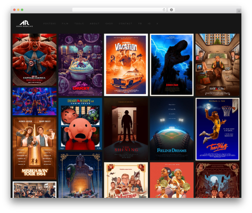This screenshot has width=252, height=213.
Task: Click the Adam Rabalais AR logo
Action: click(x=24, y=24)
